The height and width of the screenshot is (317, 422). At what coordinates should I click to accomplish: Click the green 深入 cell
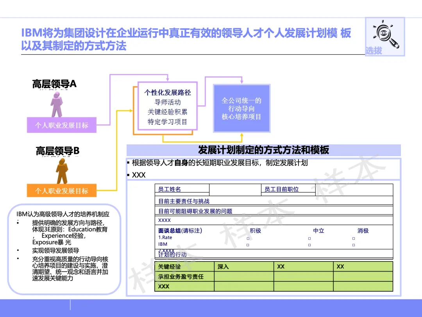click(x=244, y=267)
